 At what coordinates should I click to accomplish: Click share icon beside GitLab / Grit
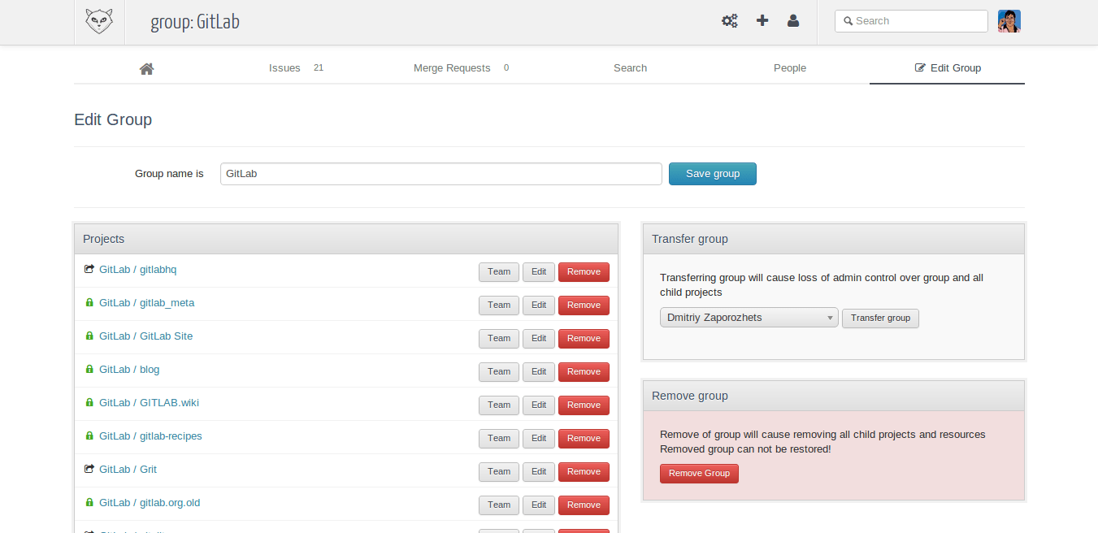(89, 469)
